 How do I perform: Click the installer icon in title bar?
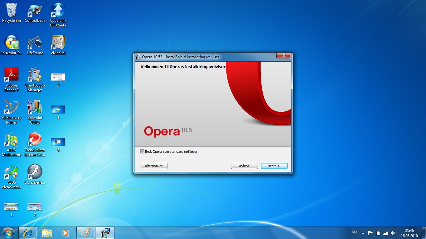(x=138, y=57)
